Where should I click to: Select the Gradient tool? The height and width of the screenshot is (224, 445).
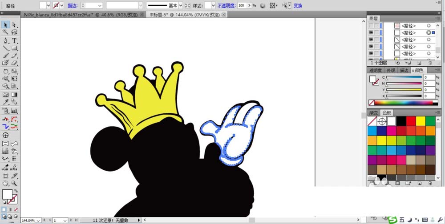click(14, 94)
